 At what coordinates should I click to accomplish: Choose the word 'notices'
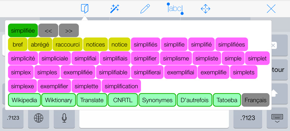click(x=95, y=44)
